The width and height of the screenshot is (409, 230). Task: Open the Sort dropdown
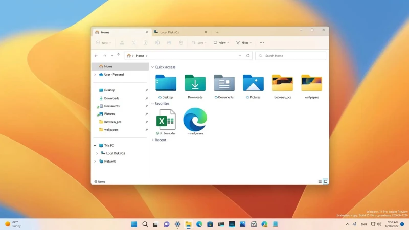(x=199, y=43)
